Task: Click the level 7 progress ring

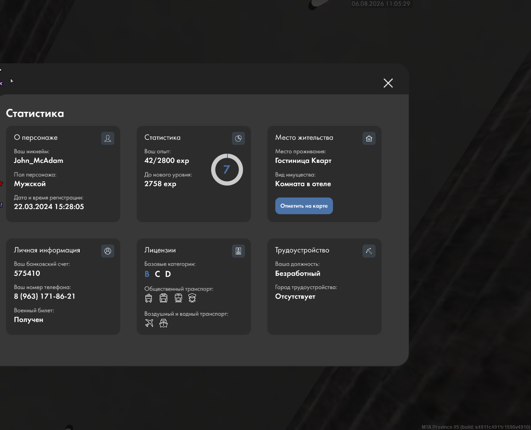Action: pos(227,170)
